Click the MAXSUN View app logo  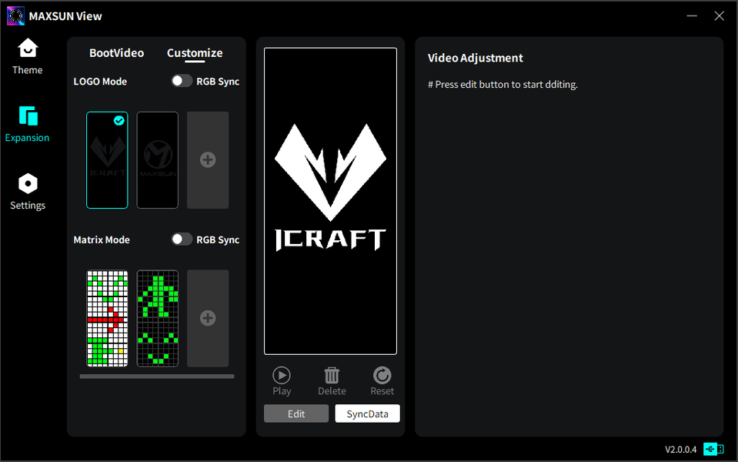[15, 16]
